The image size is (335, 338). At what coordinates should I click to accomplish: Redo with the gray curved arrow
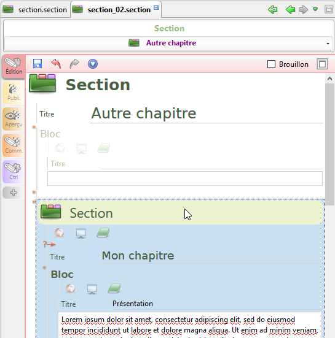click(74, 64)
